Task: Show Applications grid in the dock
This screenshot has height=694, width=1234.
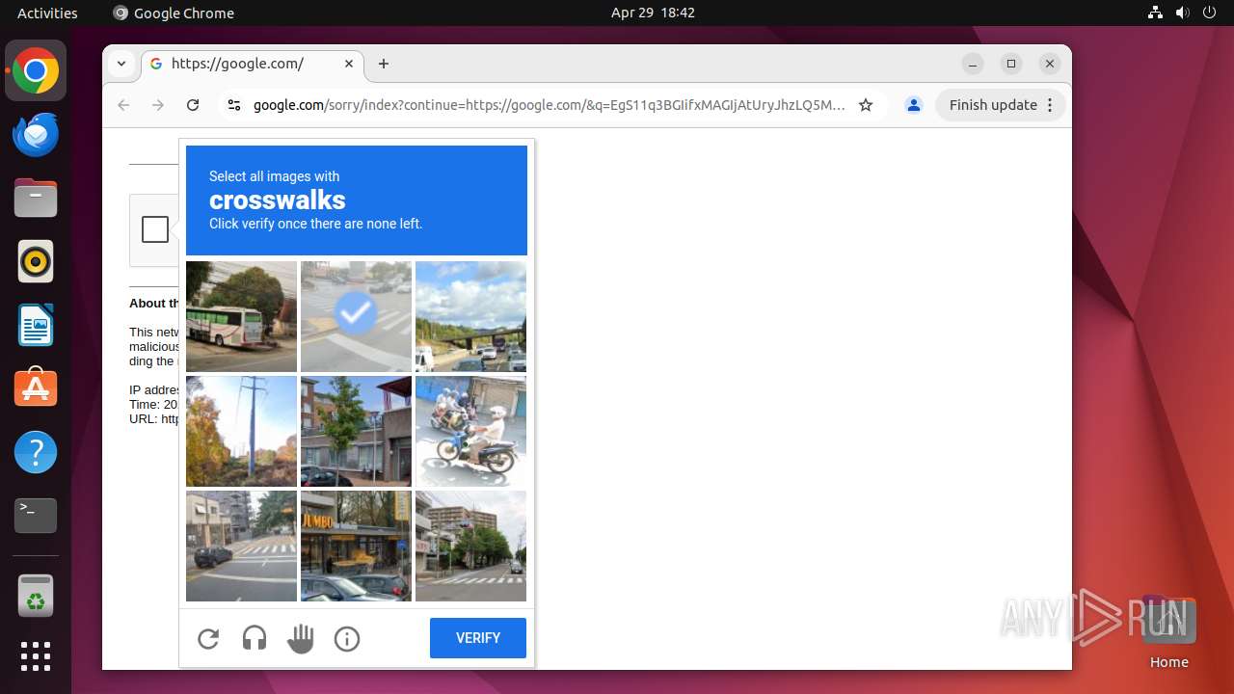Action: (36, 656)
